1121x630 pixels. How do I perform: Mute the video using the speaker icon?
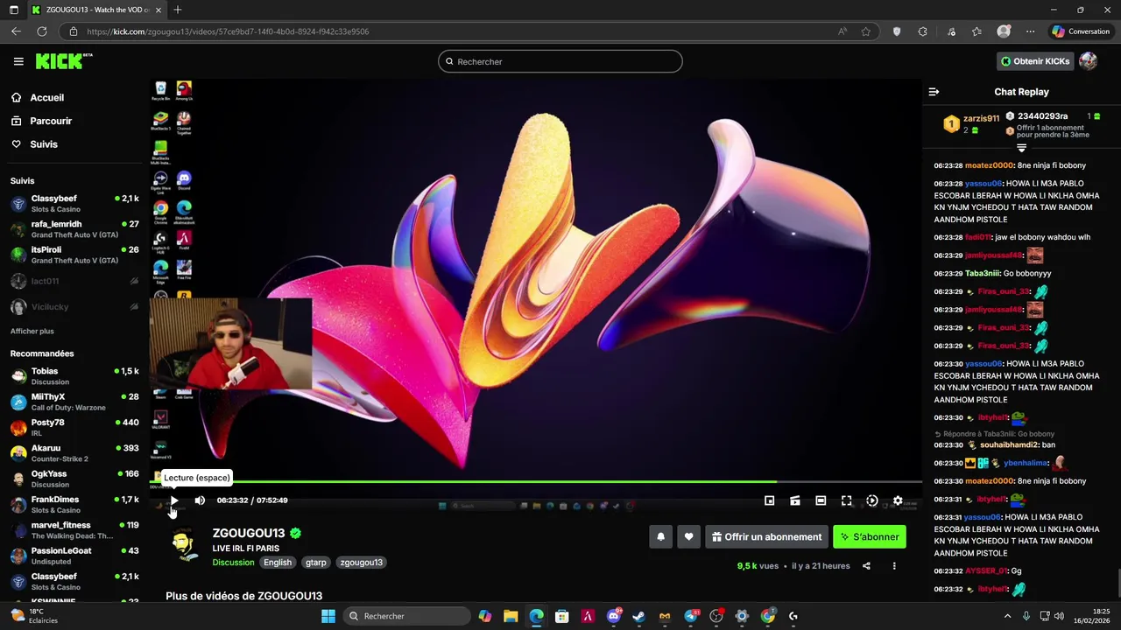pos(200,500)
